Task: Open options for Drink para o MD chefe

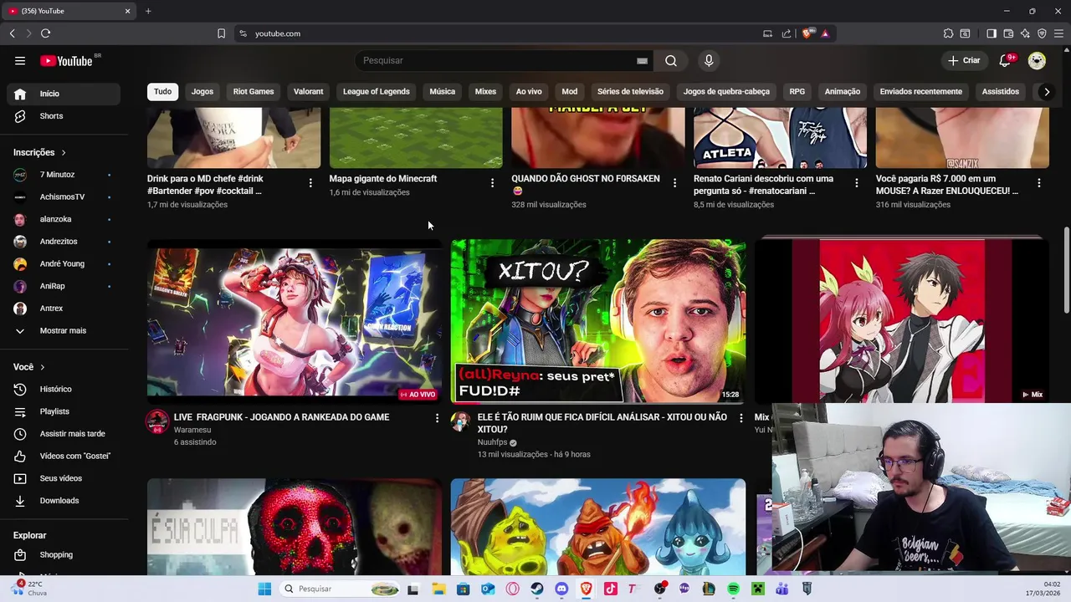Action: (310, 182)
